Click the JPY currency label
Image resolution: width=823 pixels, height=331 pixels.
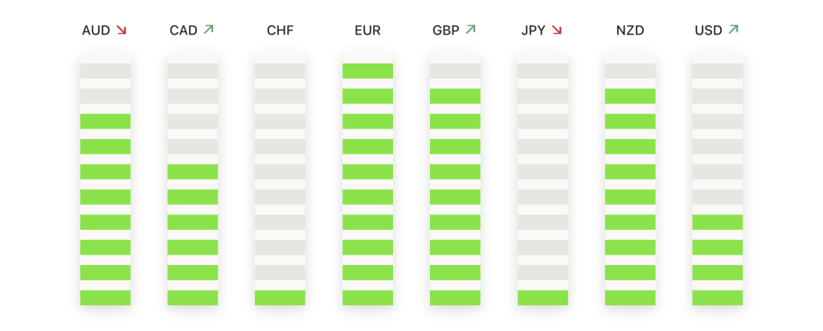tap(533, 31)
